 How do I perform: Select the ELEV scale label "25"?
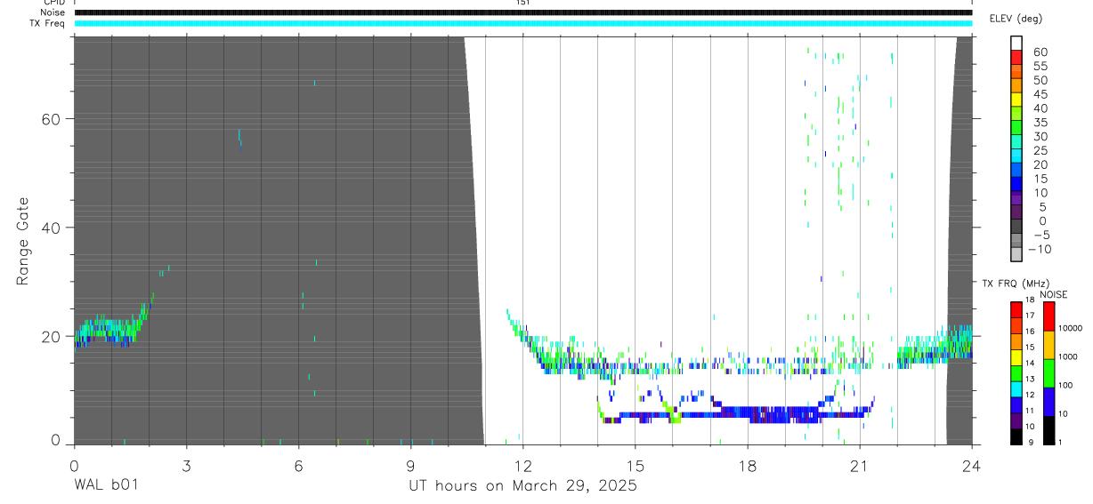1040,150
